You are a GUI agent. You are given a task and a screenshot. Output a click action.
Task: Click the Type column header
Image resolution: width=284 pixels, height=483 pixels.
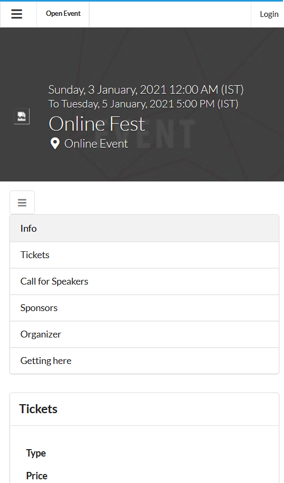pyautogui.click(x=36, y=453)
